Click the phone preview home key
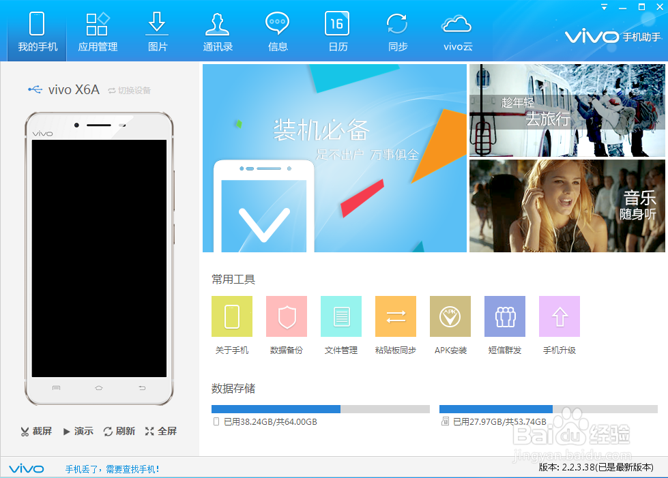668x478 pixels. [x=99, y=388]
